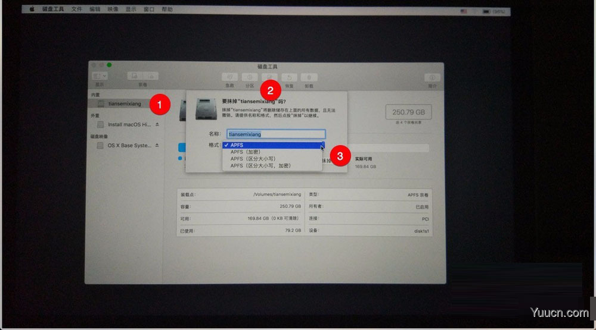Screen dimensions: 596x330
Task: Open the 帮助 menu
Action: point(167,9)
